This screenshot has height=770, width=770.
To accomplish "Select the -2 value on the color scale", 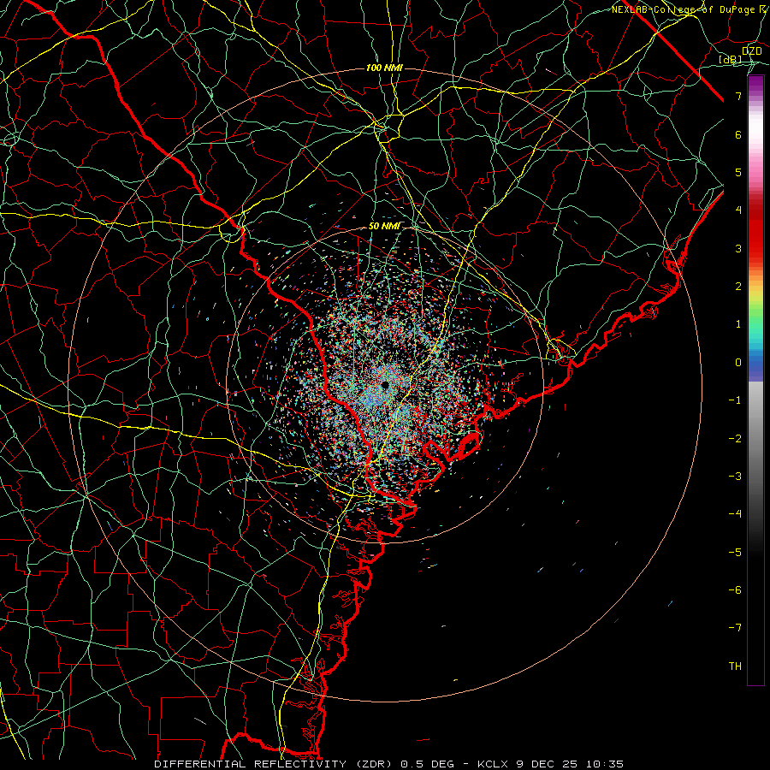I will coord(735,439).
